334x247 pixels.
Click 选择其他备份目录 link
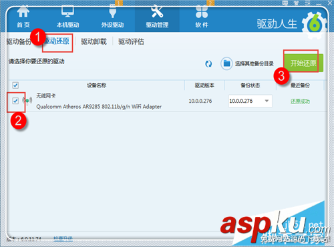[x=255, y=63]
